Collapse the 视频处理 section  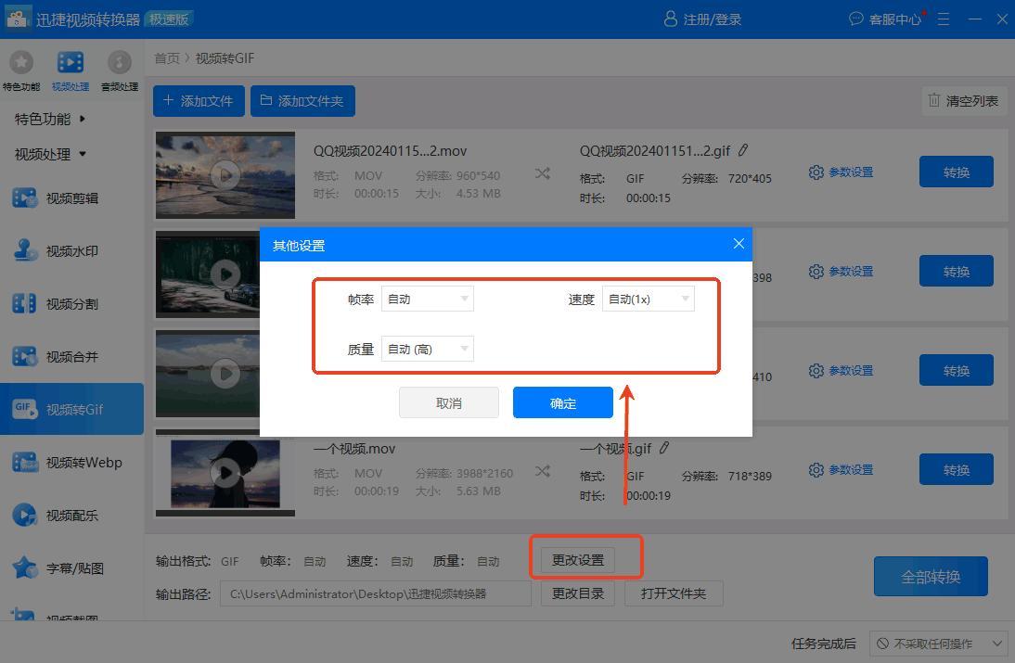point(50,154)
